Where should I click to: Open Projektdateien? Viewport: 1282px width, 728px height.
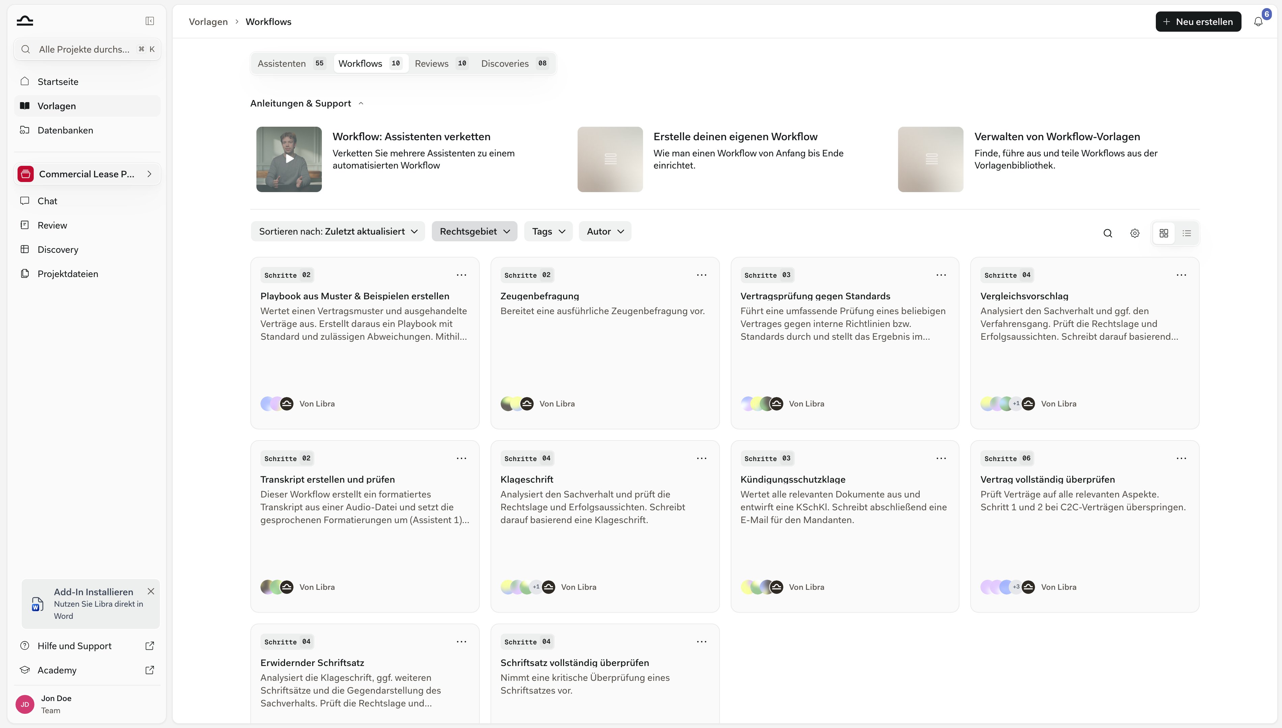[x=87, y=274]
